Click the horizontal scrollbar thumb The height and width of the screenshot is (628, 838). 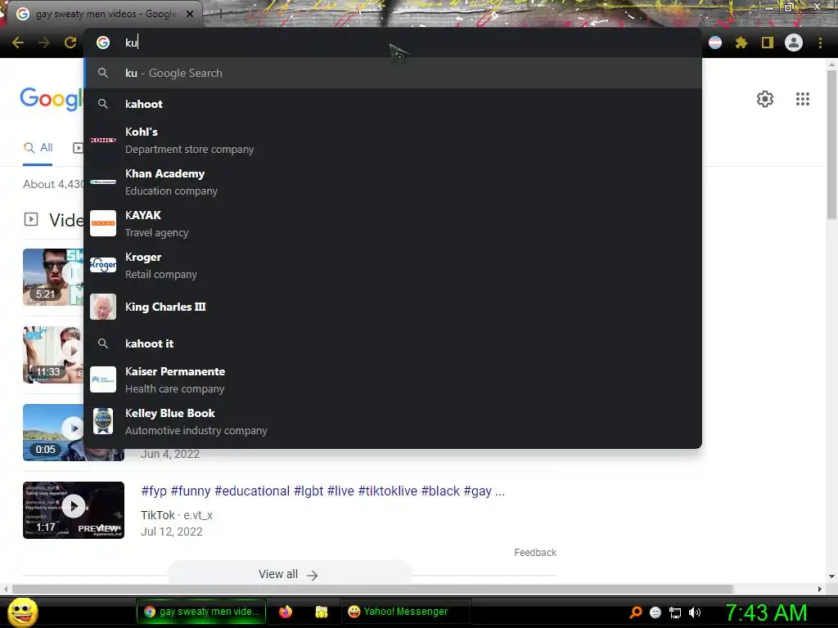coord(372,589)
